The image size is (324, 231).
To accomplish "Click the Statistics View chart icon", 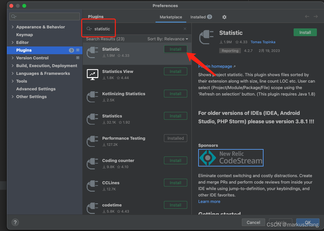I will [92, 75].
